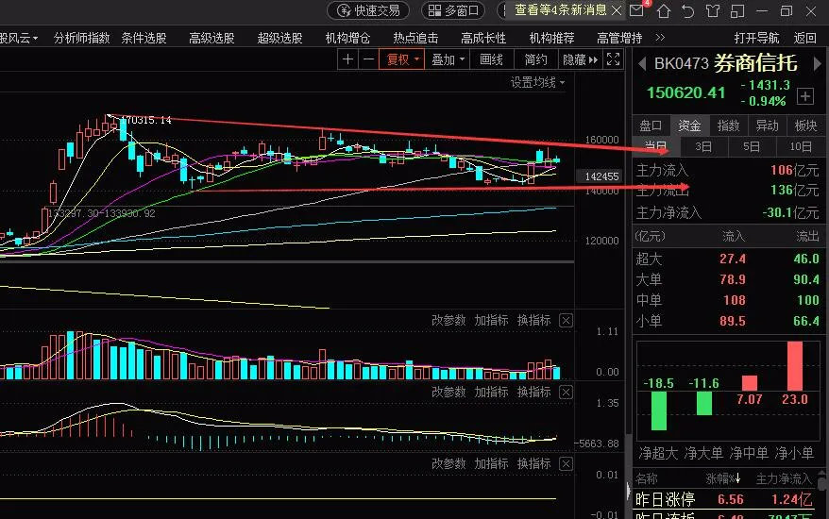Expand more menu items chevron
The image size is (829, 519).
660,38
